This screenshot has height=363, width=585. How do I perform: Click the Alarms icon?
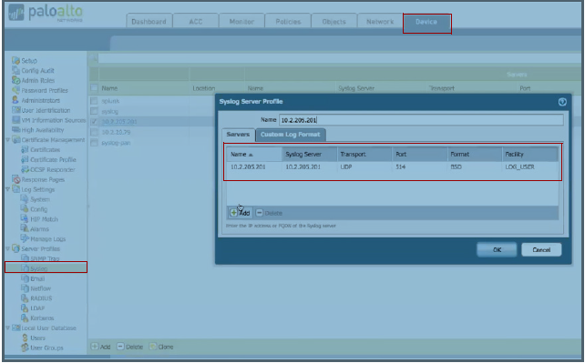pos(25,228)
